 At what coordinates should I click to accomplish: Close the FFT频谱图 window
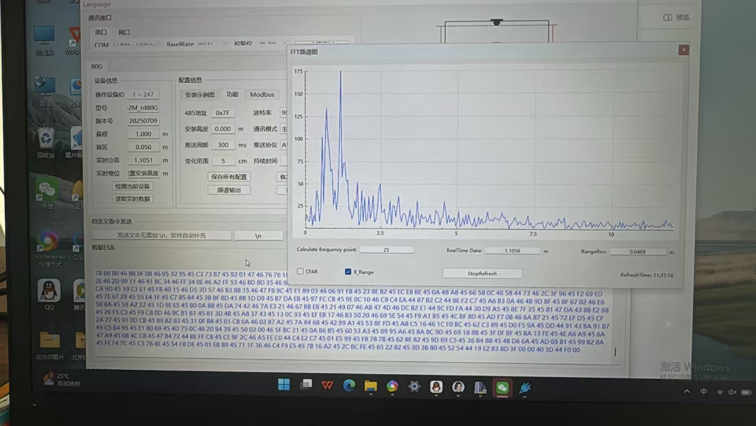pyautogui.click(x=684, y=50)
